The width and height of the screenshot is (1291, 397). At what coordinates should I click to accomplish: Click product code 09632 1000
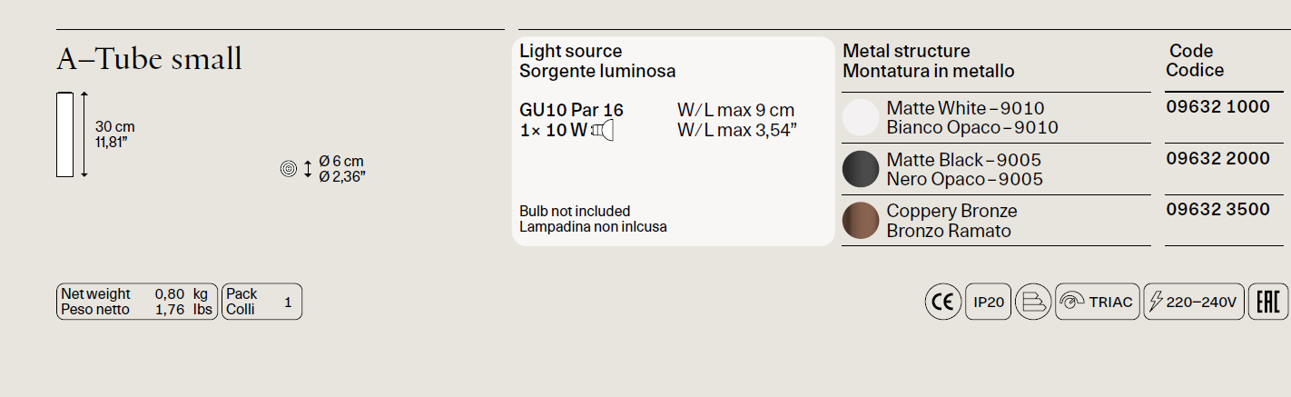click(x=1217, y=106)
